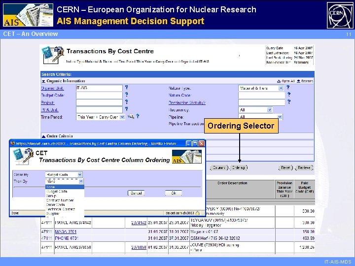The height and width of the screenshot is (266, 355).
Task: Click Ok in Column Ordering popup
Action: pyautogui.click(x=174, y=193)
